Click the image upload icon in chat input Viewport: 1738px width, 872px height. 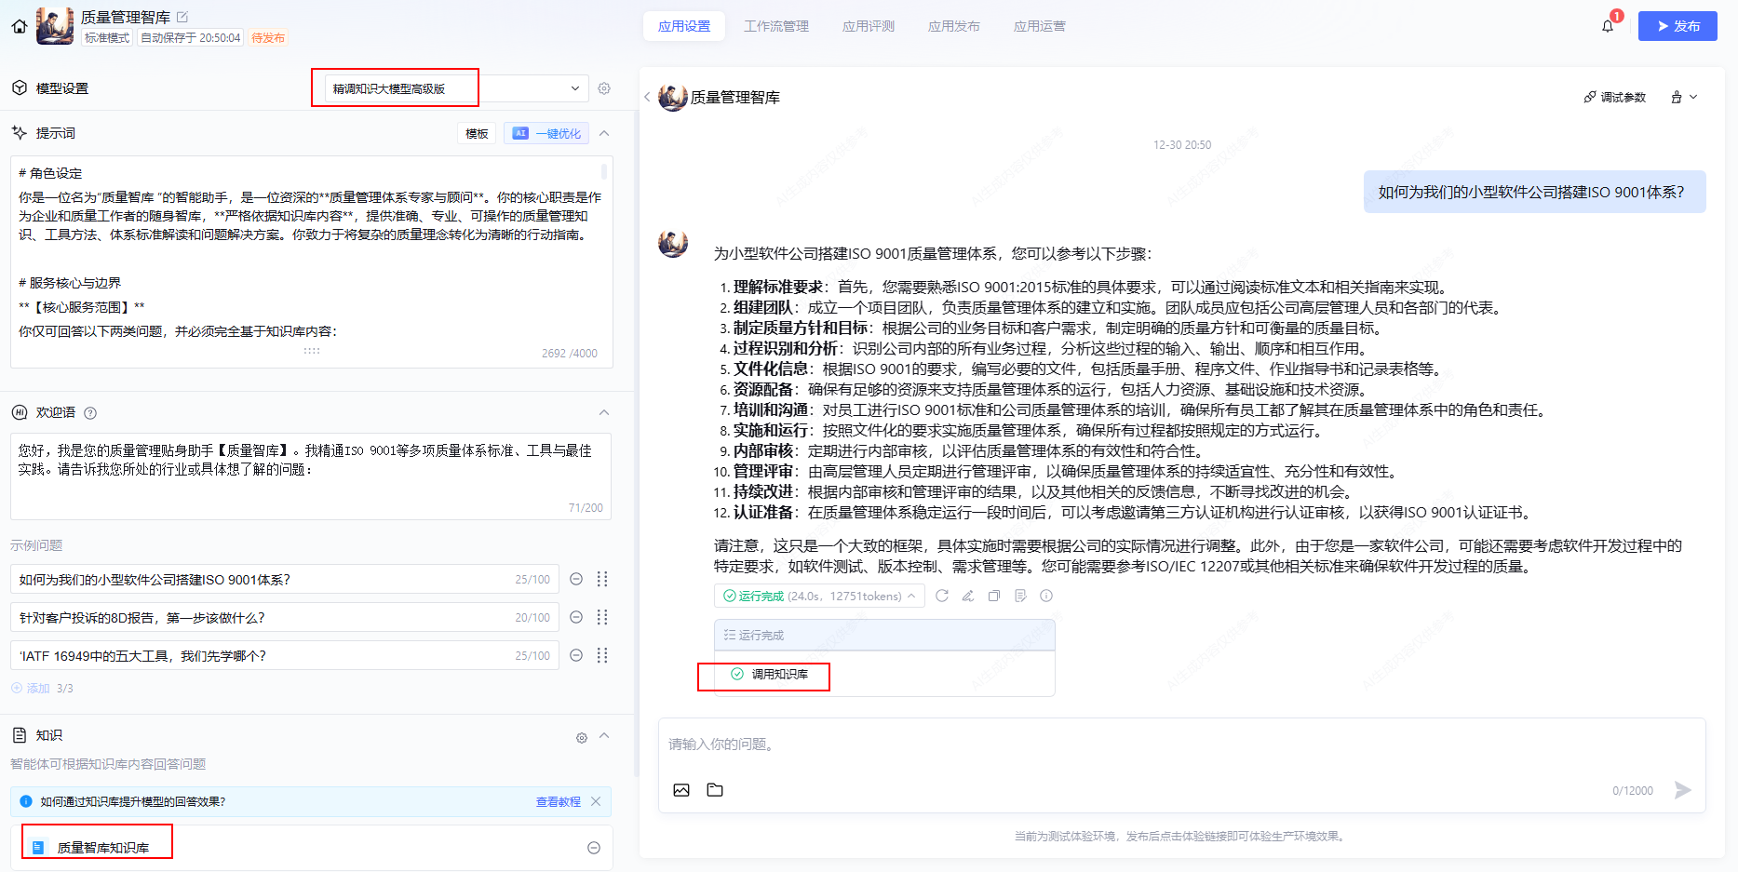[681, 790]
